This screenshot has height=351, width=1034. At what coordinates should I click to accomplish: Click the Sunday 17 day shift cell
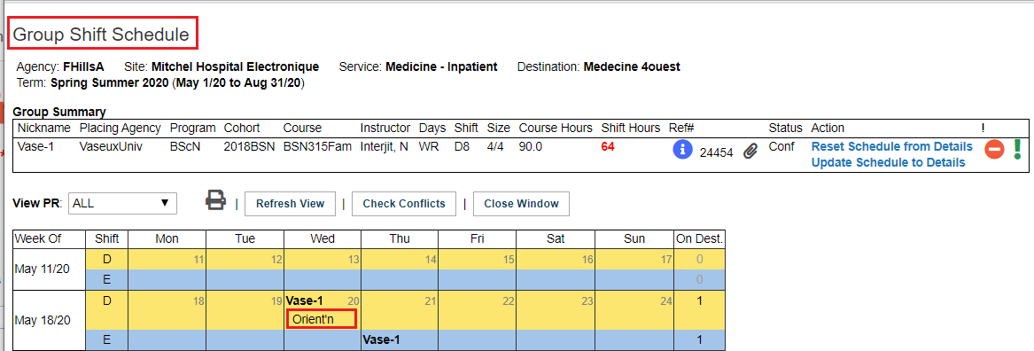[634, 260]
